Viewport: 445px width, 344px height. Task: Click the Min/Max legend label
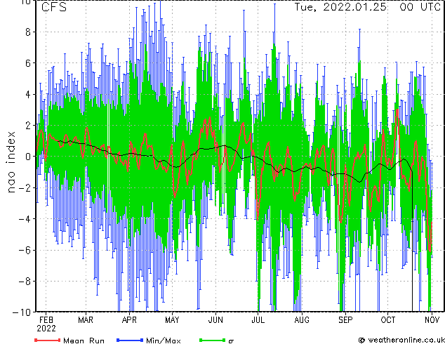tap(164, 340)
